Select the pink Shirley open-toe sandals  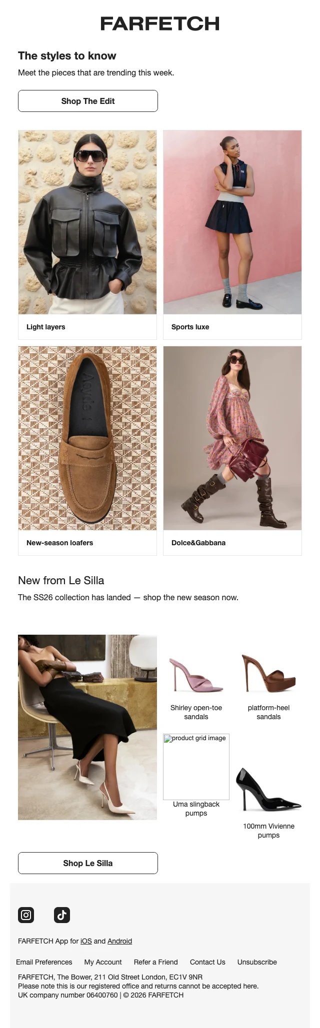196,674
